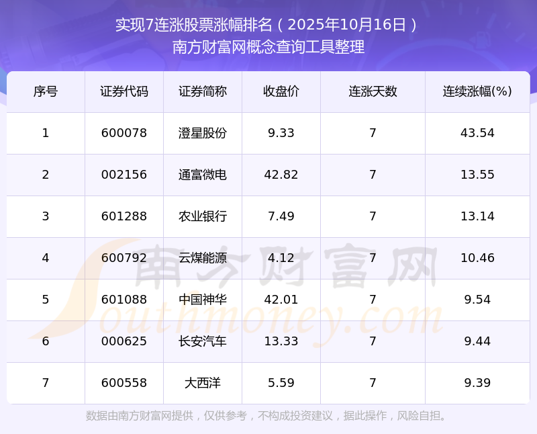Click closing price 42.01
The width and height of the screenshot is (537, 434).
pos(281,300)
